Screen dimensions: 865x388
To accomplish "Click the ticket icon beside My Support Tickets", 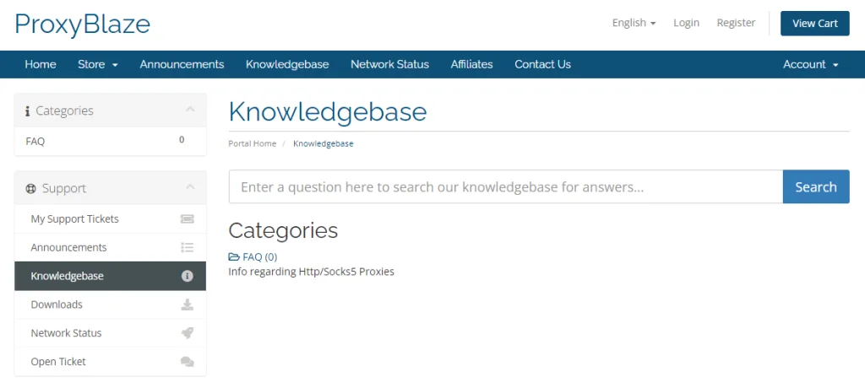I will coord(187,219).
